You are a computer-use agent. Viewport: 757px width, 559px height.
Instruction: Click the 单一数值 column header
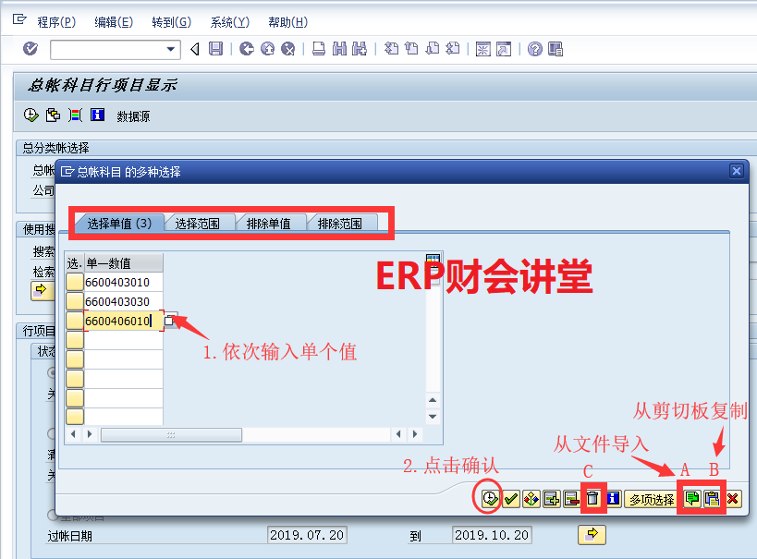[124, 263]
